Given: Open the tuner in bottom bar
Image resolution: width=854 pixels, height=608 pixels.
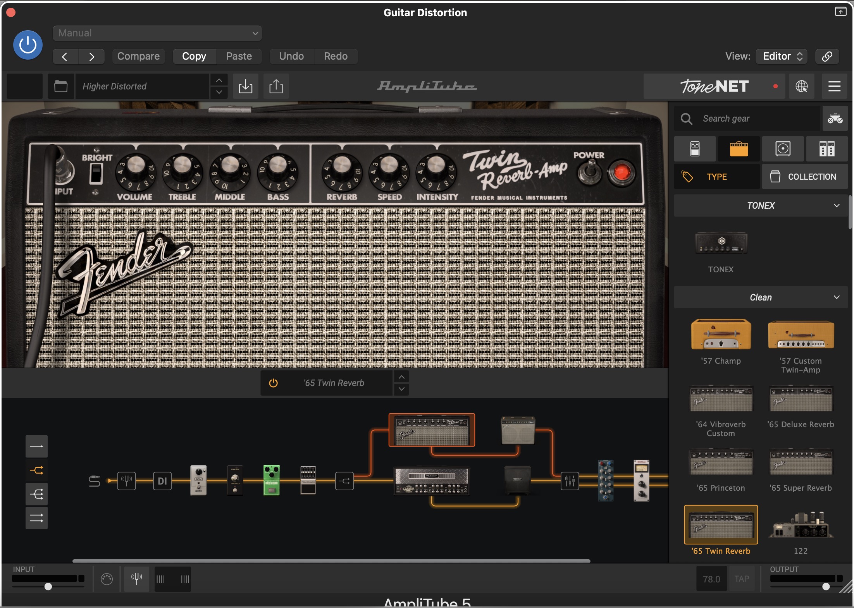Looking at the screenshot, I should [x=136, y=579].
